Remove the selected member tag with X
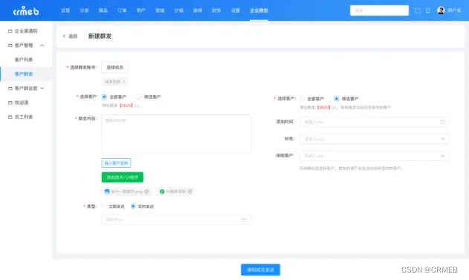This screenshot has height=280, width=469. (124, 82)
